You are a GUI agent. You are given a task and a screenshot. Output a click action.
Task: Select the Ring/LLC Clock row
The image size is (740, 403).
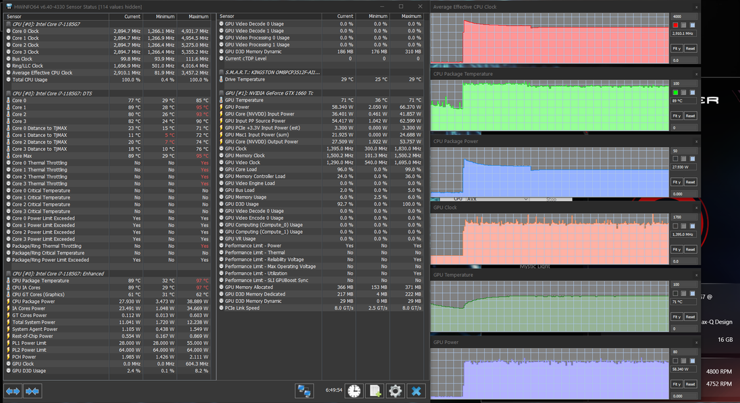pos(108,66)
